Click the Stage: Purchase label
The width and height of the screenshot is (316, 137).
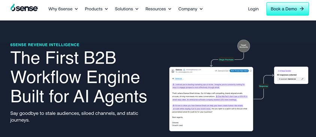point(226,60)
